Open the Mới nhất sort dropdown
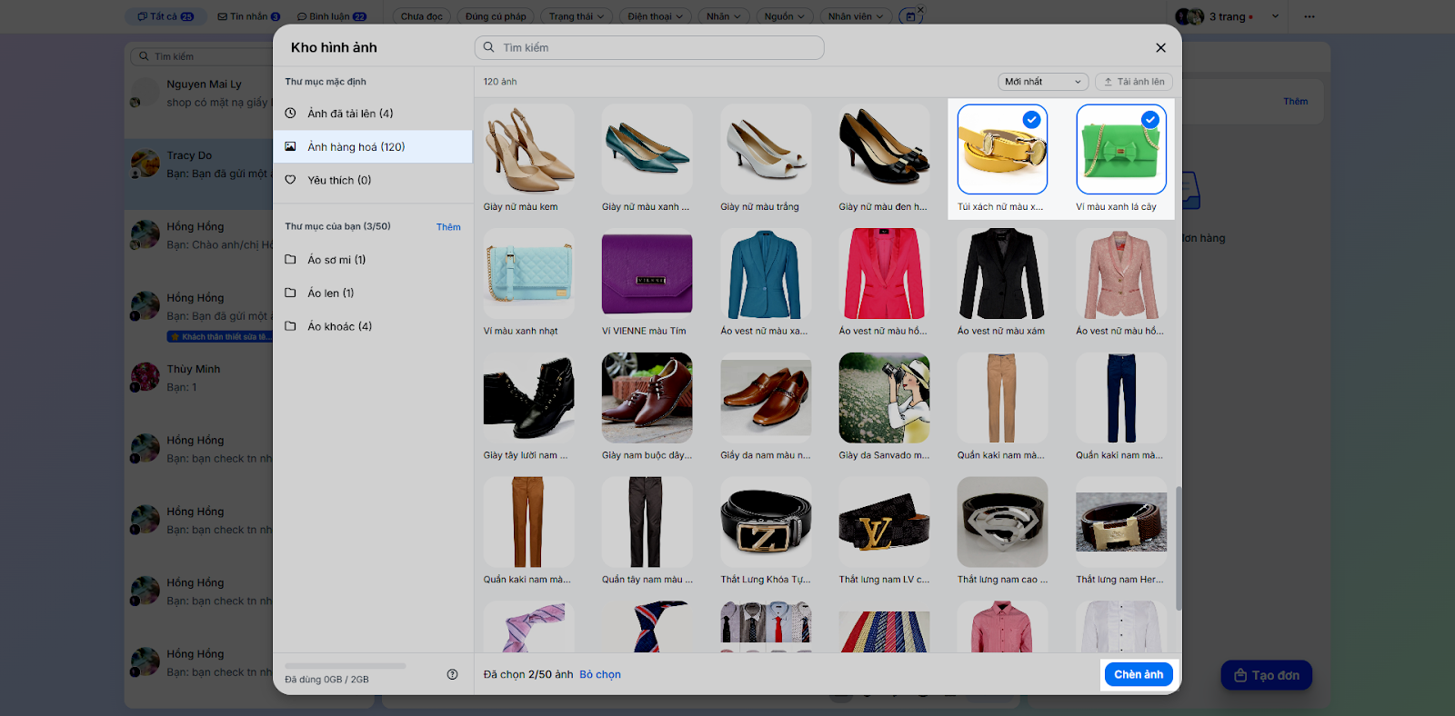This screenshot has height=716, width=1455. pyautogui.click(x=1043, y=82)
